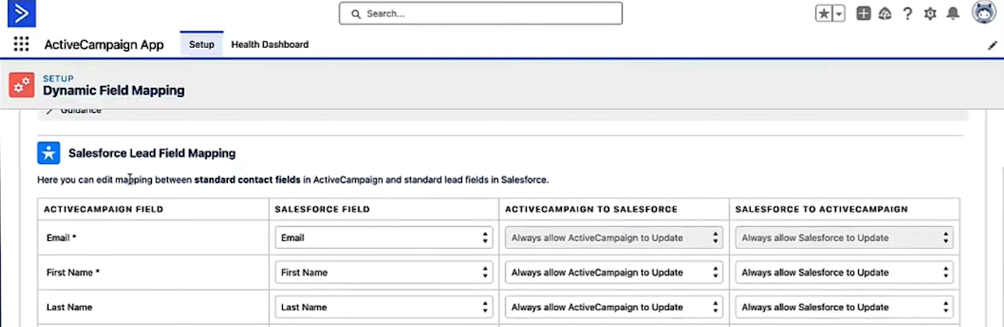Click the ActiveCampaign logo icon
The width and height of the screenshot is (1004, 327).
click(22, 14)
